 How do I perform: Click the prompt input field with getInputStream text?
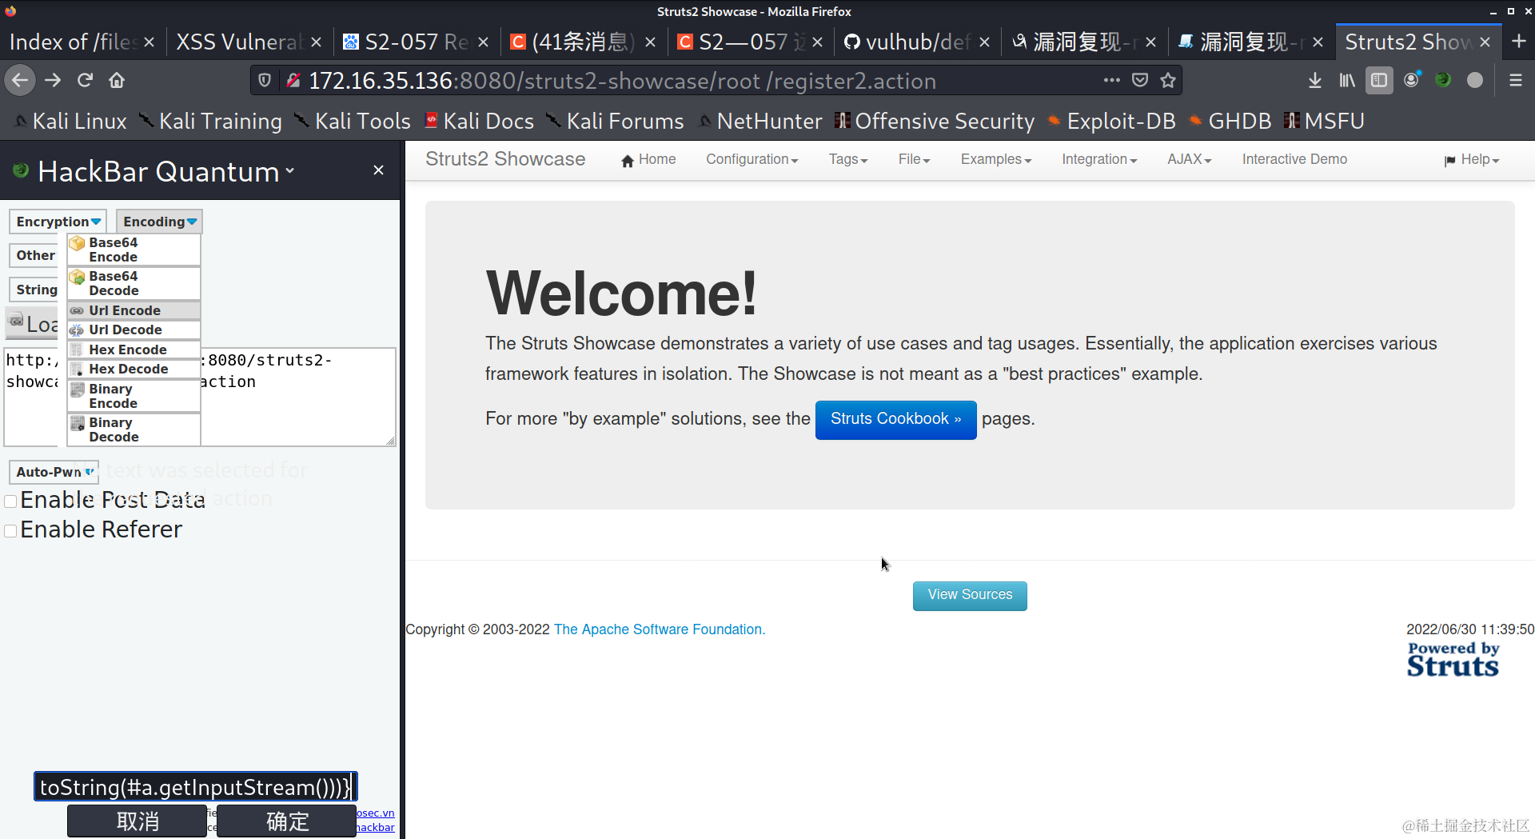[x=195, y=787]
